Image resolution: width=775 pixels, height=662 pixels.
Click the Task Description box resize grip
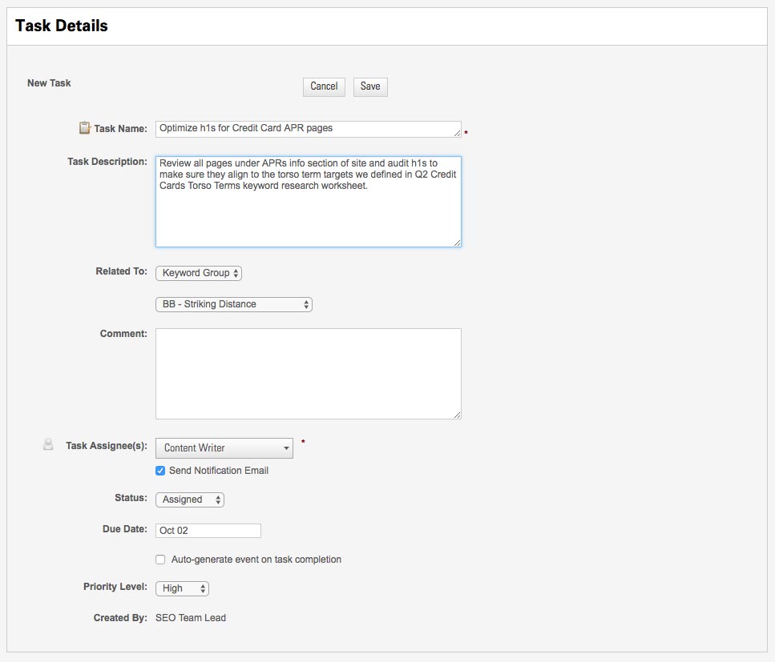(457, 243)
